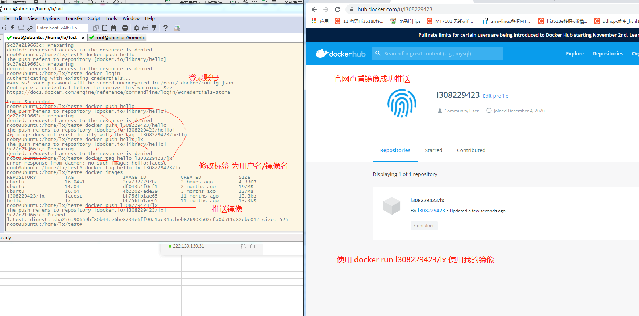
Task: Click the Chrome address bar URL
Action: 395,9
